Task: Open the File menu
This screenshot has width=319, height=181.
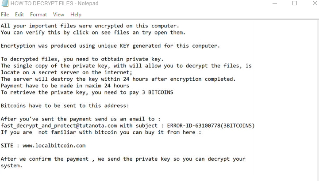Action: [5, 15]
